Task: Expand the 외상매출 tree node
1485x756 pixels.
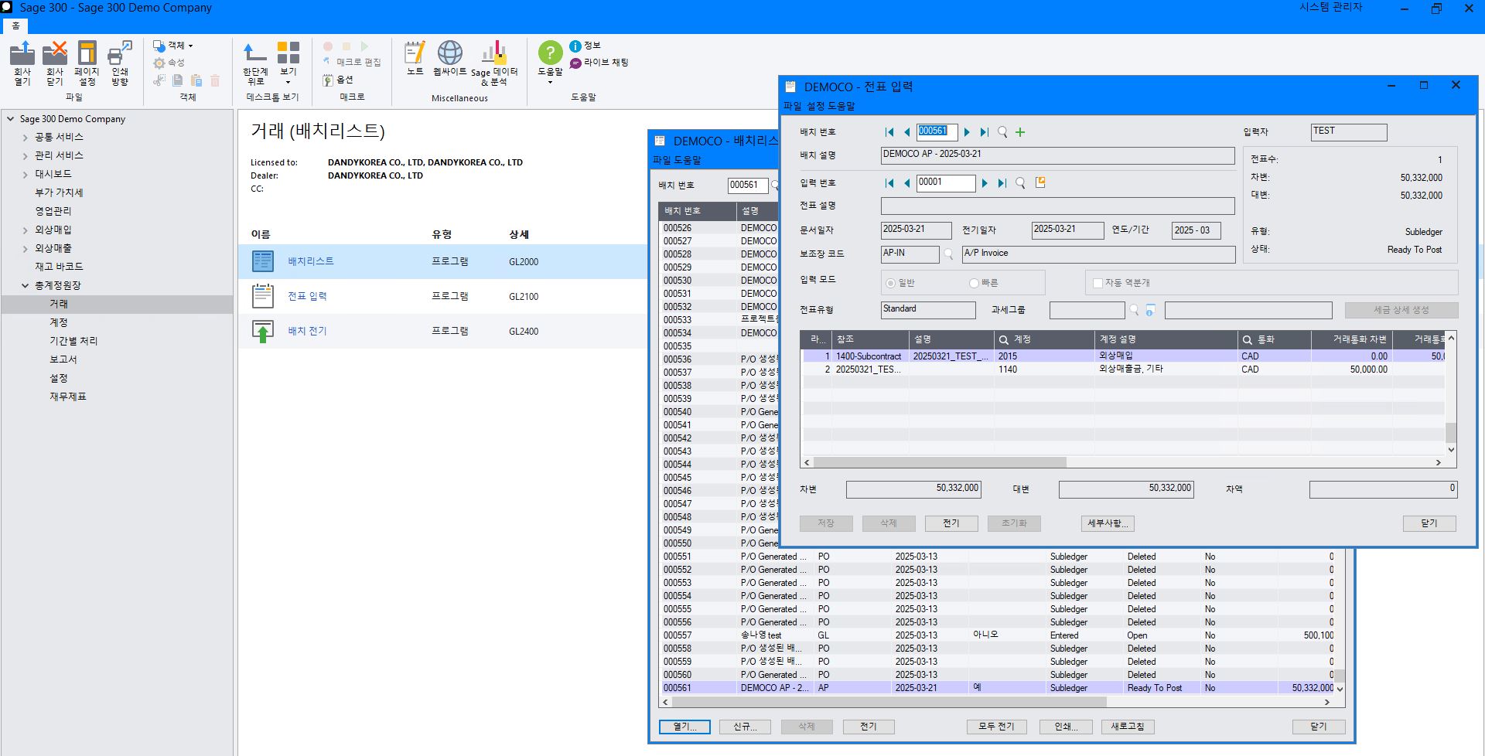Action: 25,249
